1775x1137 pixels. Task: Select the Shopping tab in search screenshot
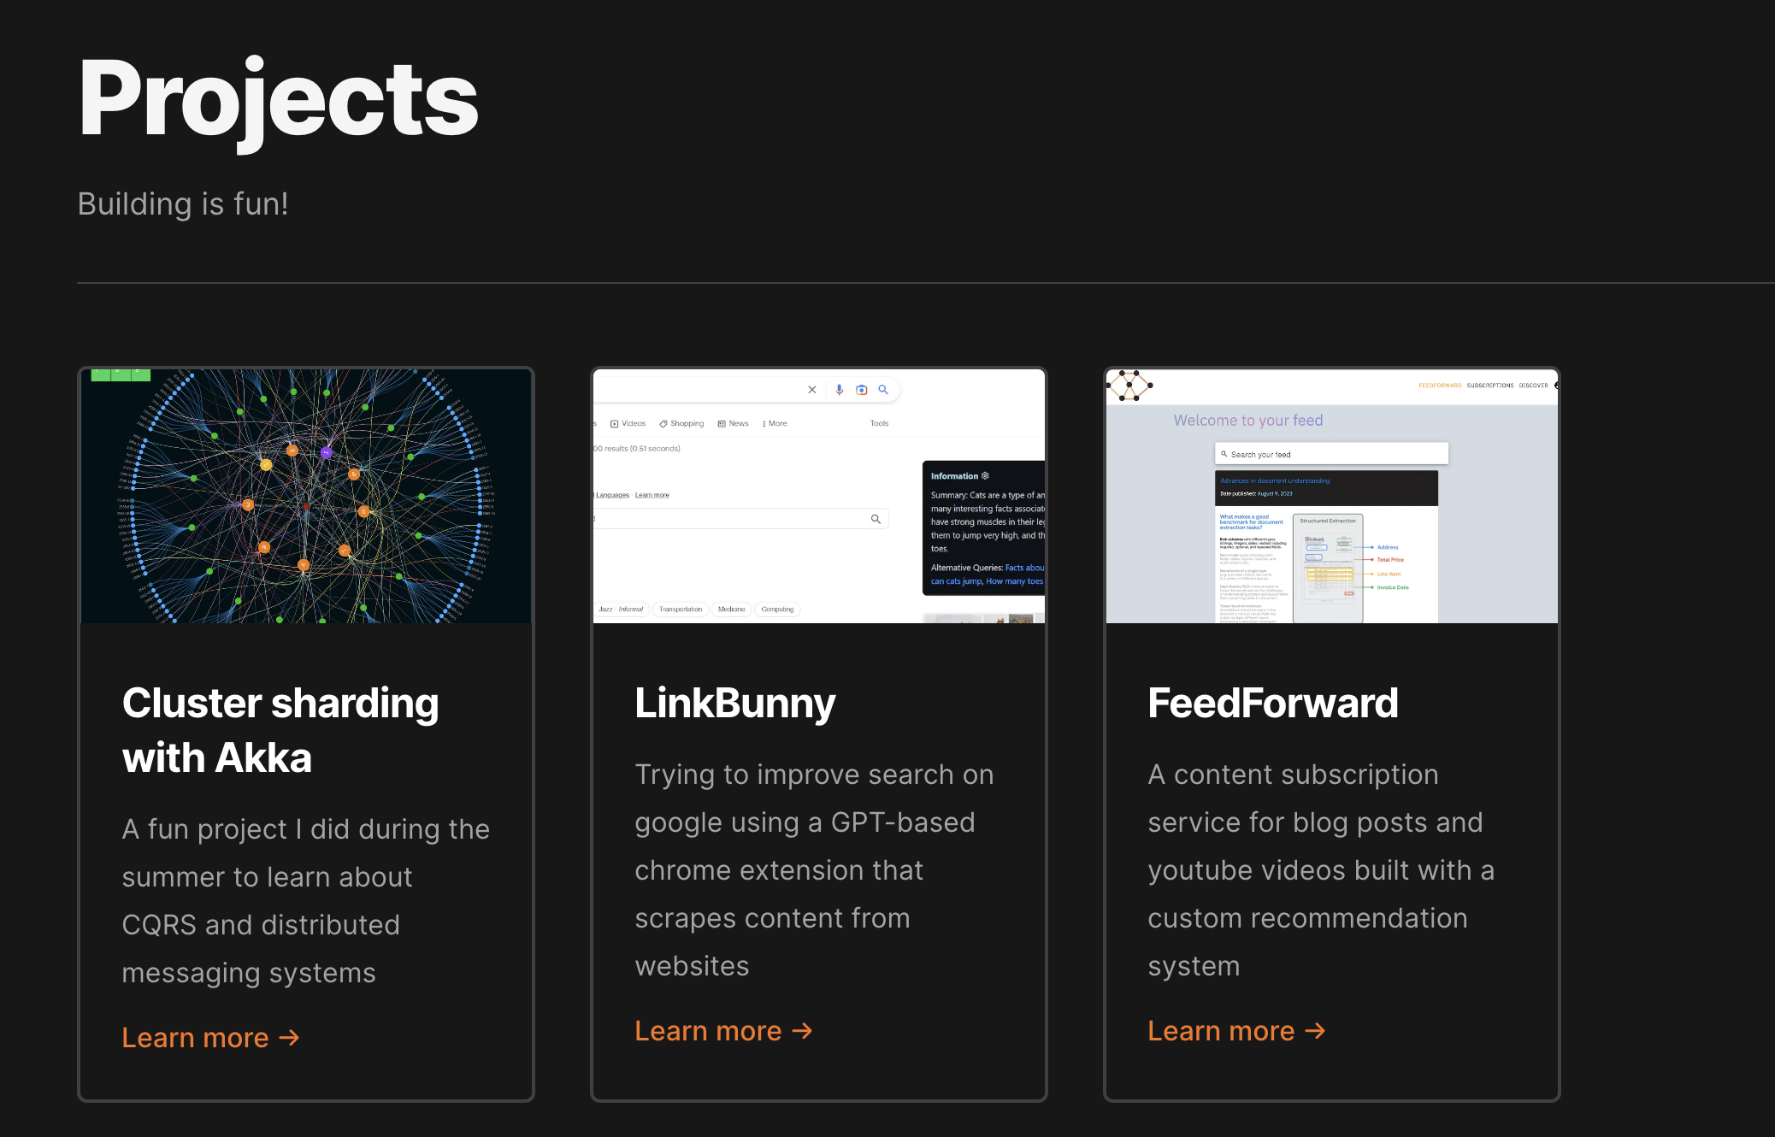pyautogui.click(x=681, y=423)
